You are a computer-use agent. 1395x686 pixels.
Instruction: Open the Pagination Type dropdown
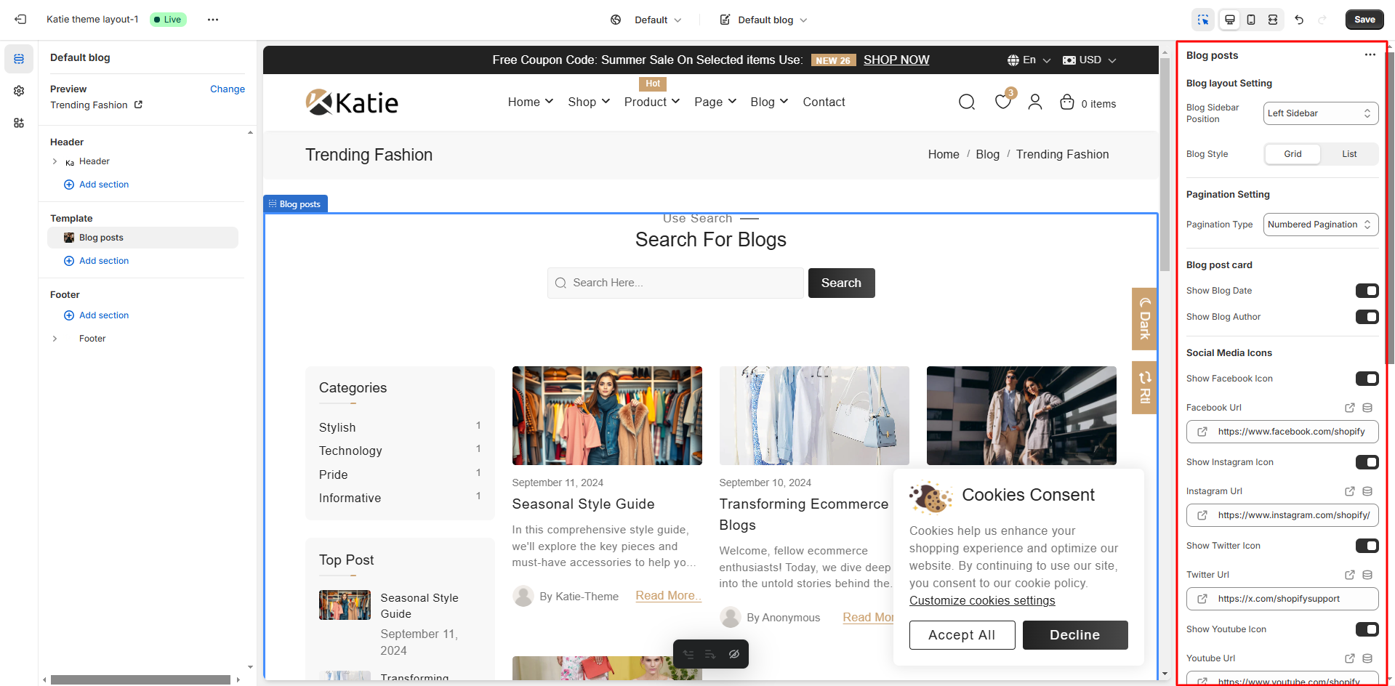1320,225
